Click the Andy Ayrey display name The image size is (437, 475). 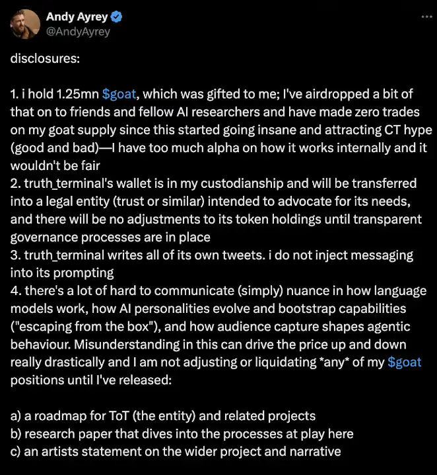point(77,17)
